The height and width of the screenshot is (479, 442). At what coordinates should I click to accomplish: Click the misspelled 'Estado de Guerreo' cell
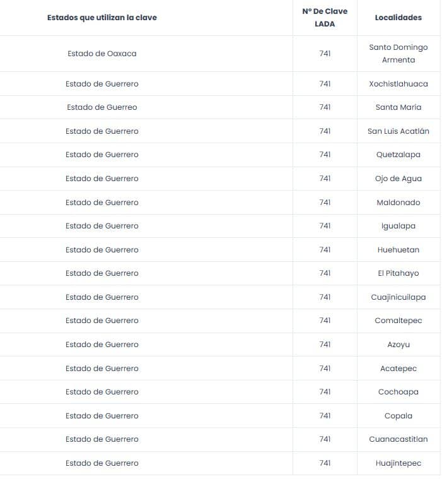[102, 107]
